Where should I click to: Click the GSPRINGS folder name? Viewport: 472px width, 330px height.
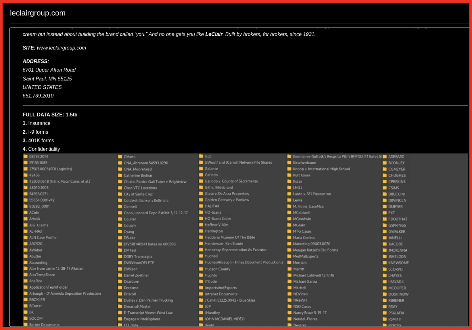tap(397, 225)
